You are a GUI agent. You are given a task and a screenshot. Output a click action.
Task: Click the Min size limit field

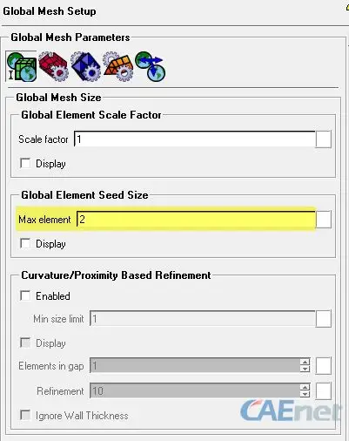tap(202, 319)
